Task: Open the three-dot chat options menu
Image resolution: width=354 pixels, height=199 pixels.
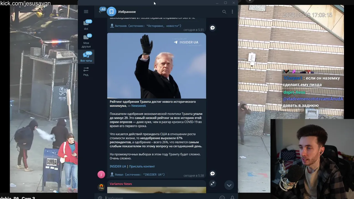Action: coord(232,12)
